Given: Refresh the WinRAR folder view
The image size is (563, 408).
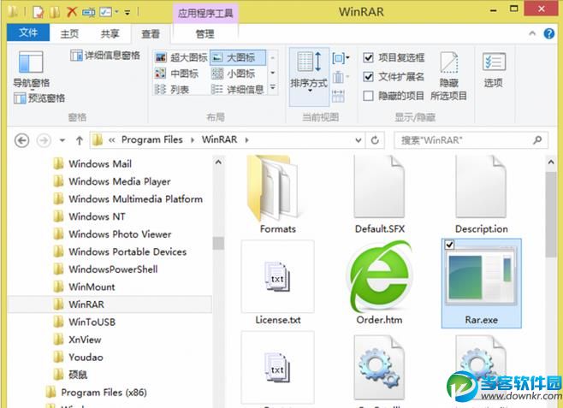Looking at the screenshot, I should 375,140.
